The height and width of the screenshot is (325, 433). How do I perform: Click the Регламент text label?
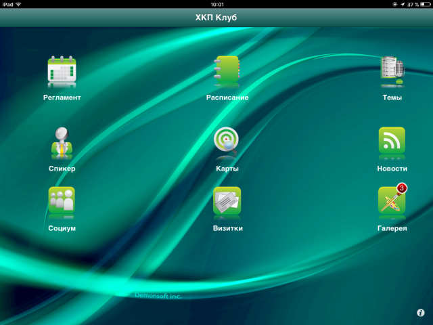(62, 97)
